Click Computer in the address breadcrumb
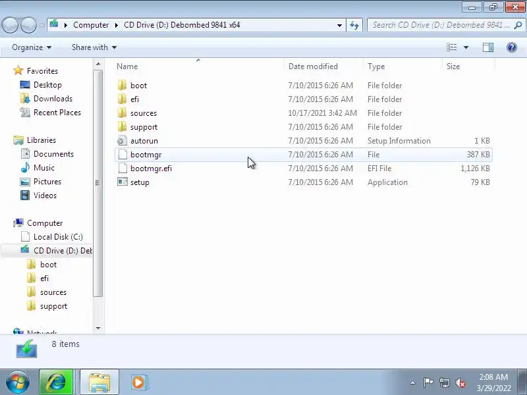Screen dimensions: 527x395 (91, 25)
